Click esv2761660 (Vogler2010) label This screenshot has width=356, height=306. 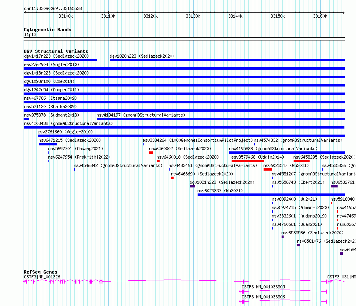[x=65, y=132]
